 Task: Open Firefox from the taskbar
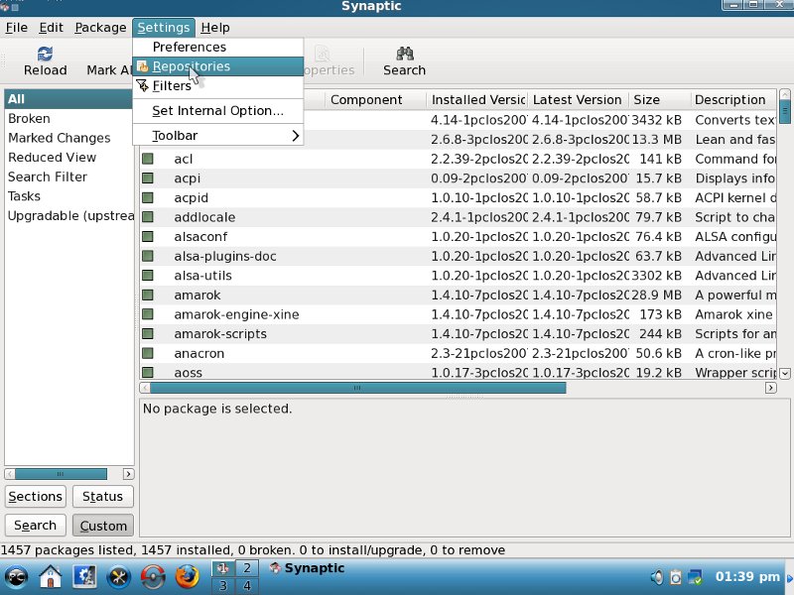point(187,576)
